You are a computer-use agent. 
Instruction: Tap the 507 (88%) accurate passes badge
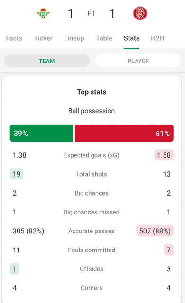(x=155, y=231)
